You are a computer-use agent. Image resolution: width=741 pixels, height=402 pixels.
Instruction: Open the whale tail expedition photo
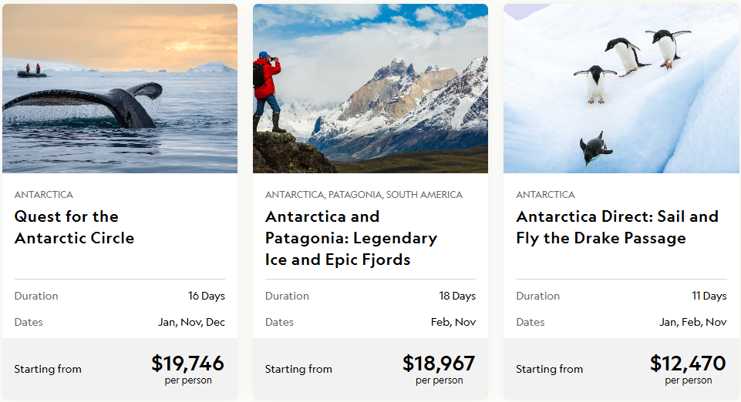pos(120,89)
